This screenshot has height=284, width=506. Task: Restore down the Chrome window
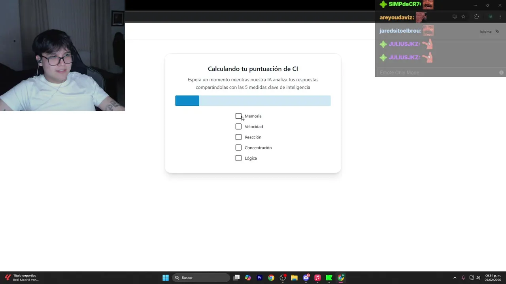click(x=488, y=5)
